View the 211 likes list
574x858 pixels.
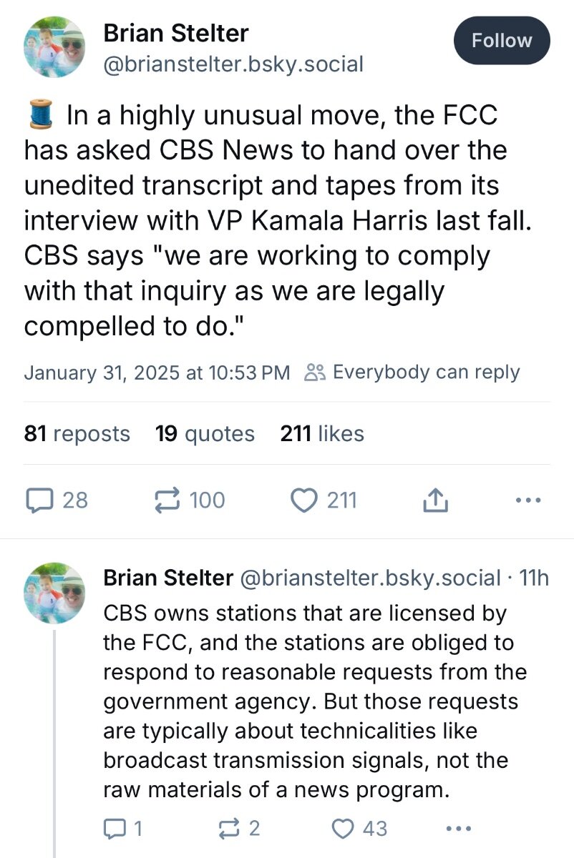click(x=322, y=434)
